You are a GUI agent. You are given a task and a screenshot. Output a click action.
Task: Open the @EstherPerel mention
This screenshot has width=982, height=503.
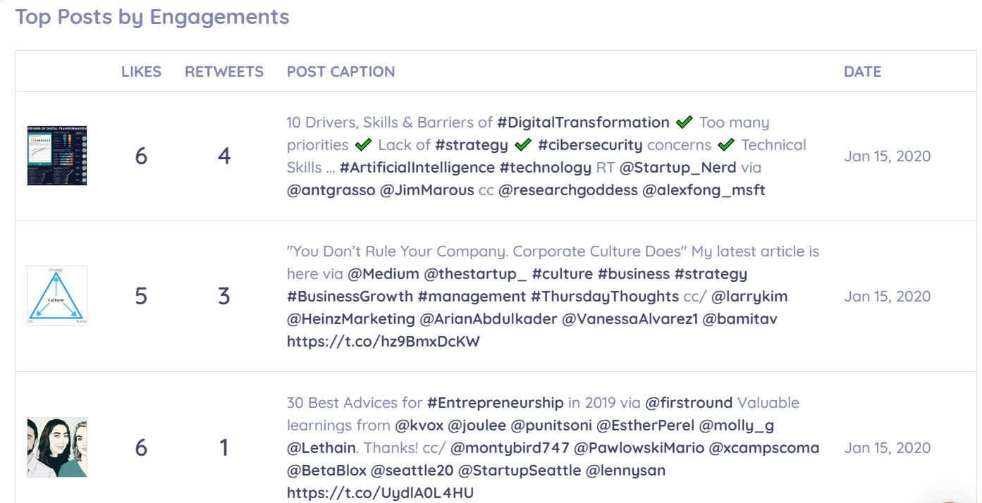tap(647, 426)
